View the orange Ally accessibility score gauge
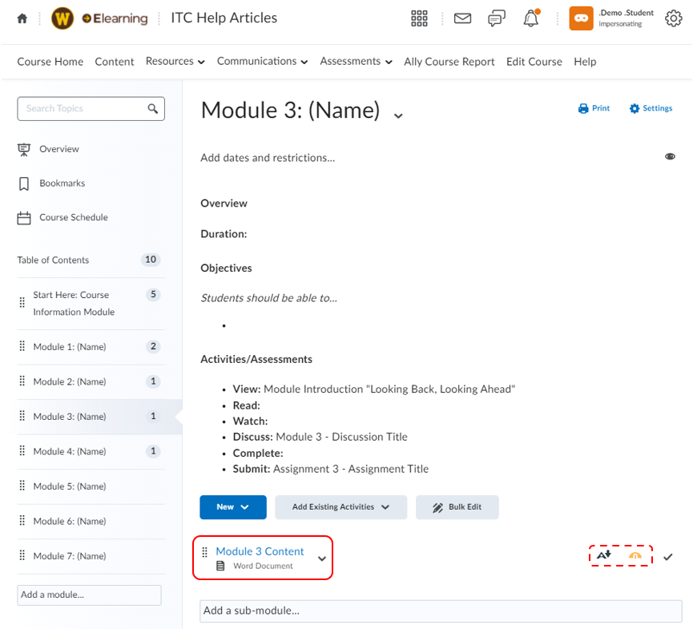Screen dimensions: 697x629 pos(635,555)
